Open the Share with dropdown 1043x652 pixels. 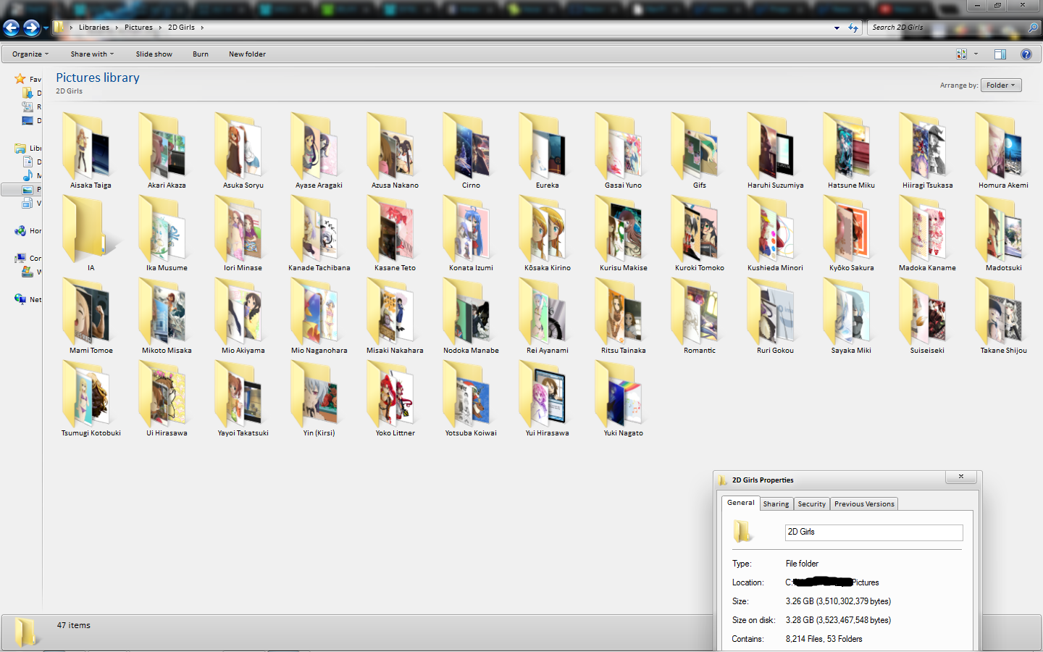pyautogui.click(x=92, y=54)
